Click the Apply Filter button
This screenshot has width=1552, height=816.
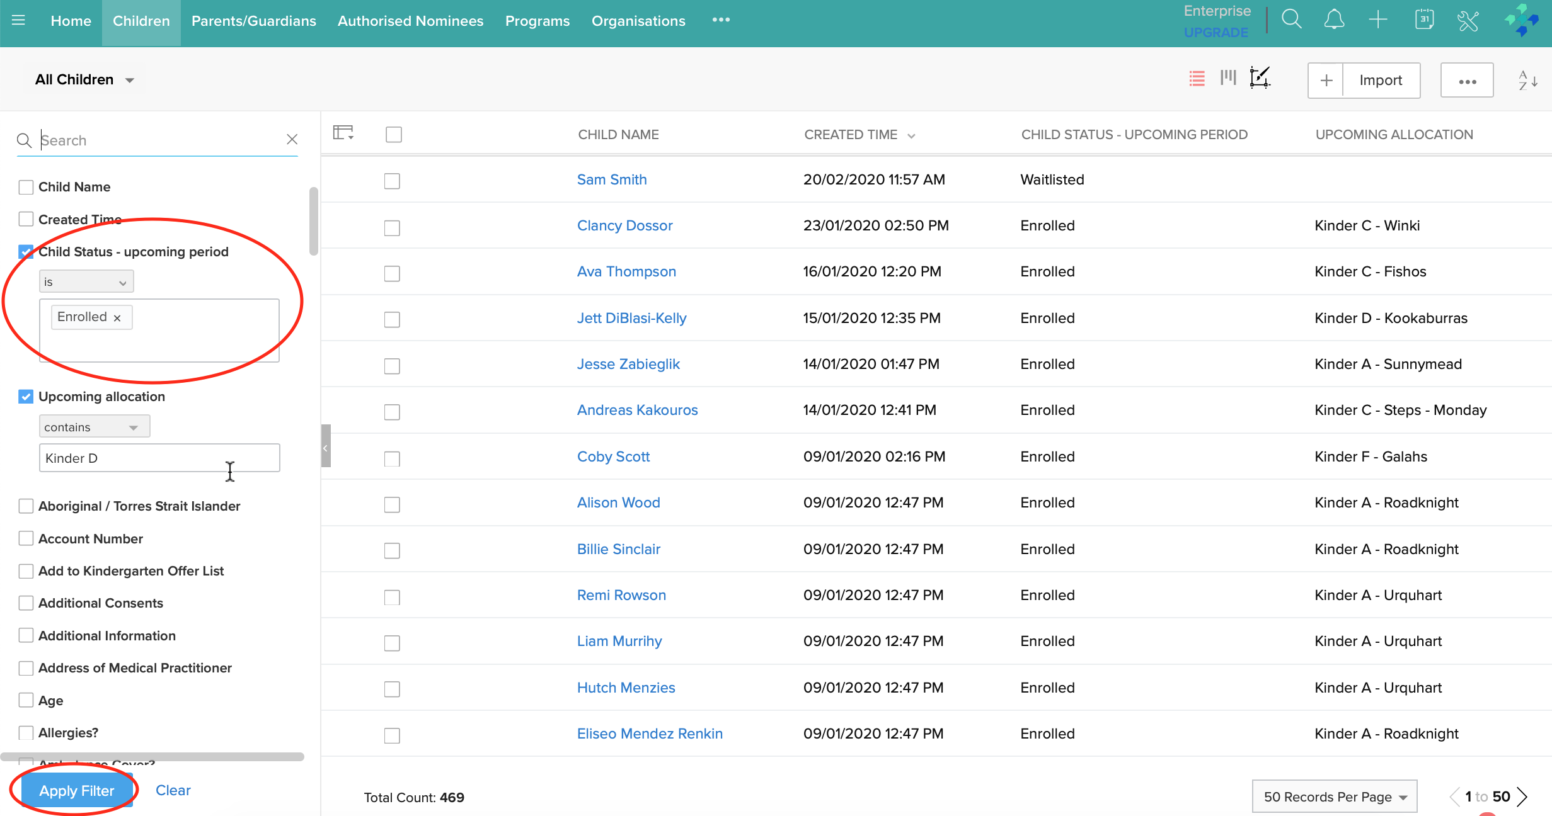pyautogui.click(x=77, y=791)
